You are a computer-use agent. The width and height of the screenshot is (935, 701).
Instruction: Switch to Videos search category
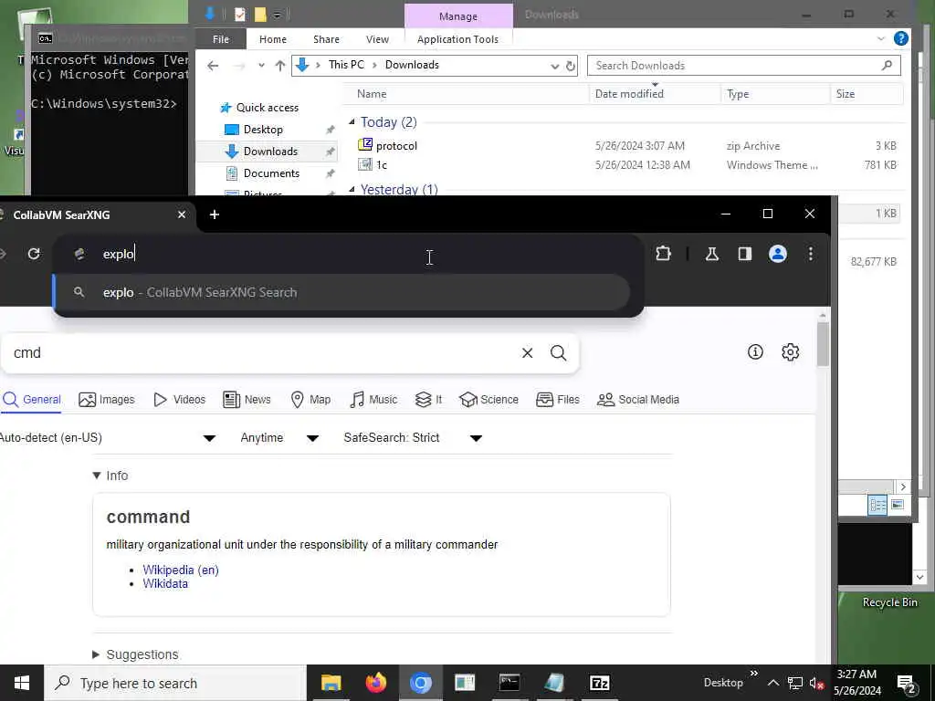click(180, 400)
